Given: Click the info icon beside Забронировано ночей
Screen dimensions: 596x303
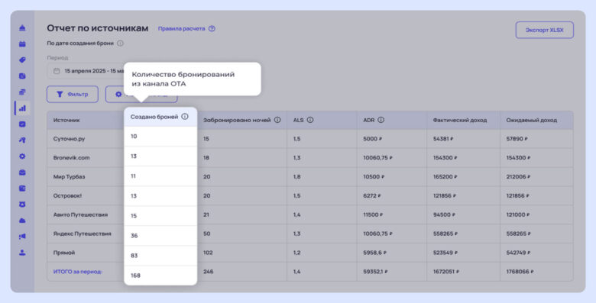Looking at the screenshot, I should [x=277, y=120].
